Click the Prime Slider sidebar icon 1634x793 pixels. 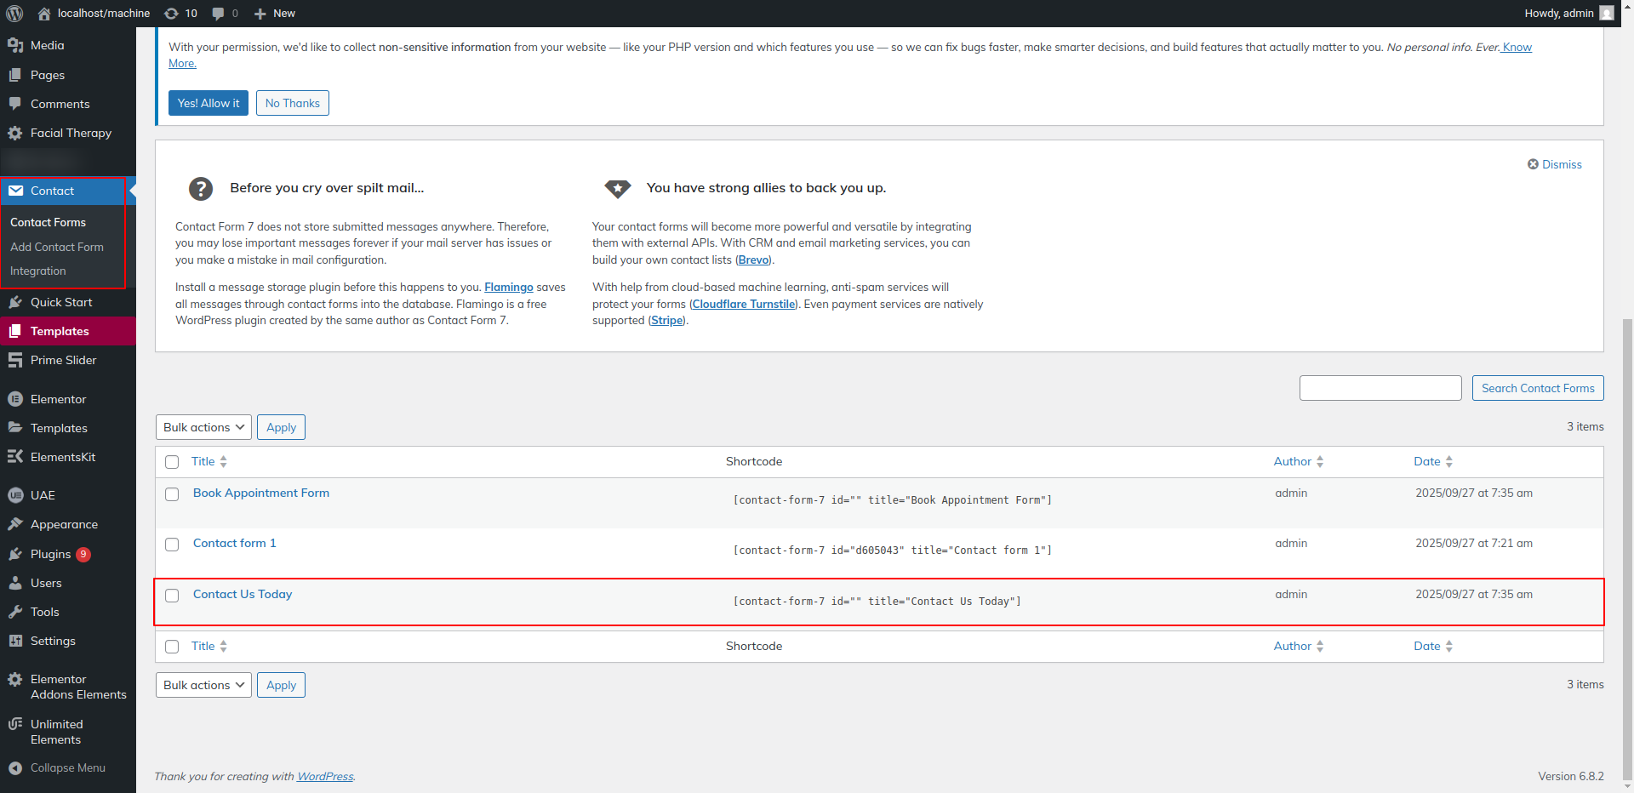15,360
